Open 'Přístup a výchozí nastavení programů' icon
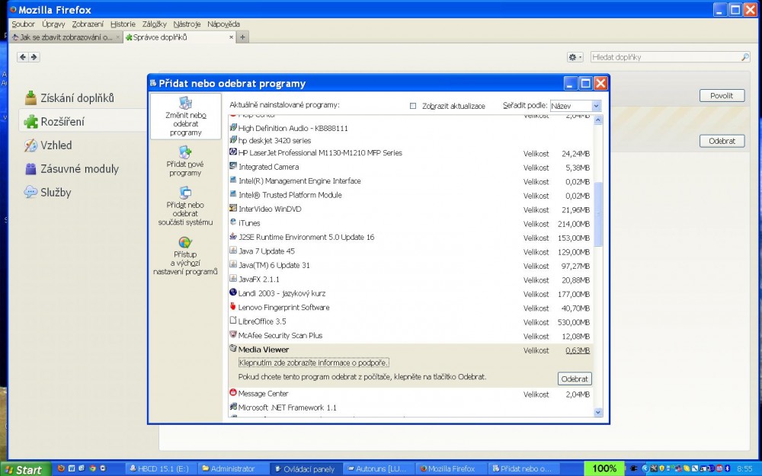The image size is (762, 476). click(185, 244)
